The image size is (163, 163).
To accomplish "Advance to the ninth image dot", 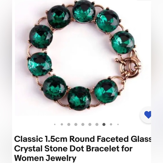I will pyautogui.click(x=111, y=124).
